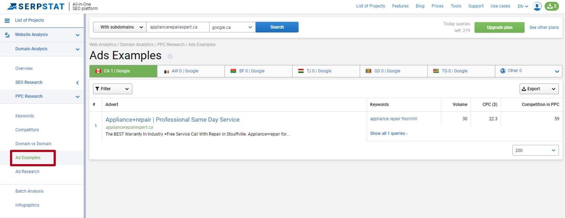Click the Serpstat logo
The width and height of the screenshot is (565, 218).
(x=35, y=6)
